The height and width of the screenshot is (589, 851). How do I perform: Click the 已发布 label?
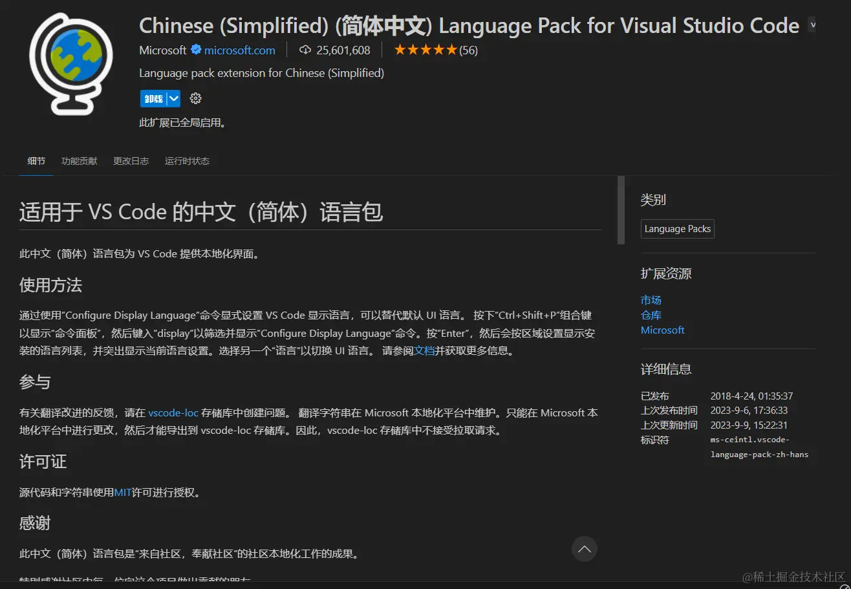click(x=655, y=396)
